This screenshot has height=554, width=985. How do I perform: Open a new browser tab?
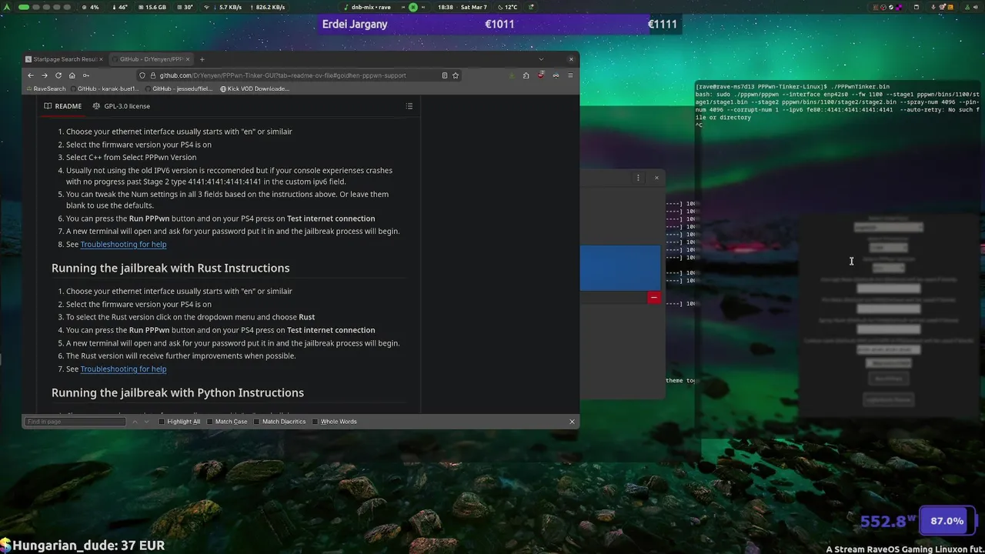point(202,59)
